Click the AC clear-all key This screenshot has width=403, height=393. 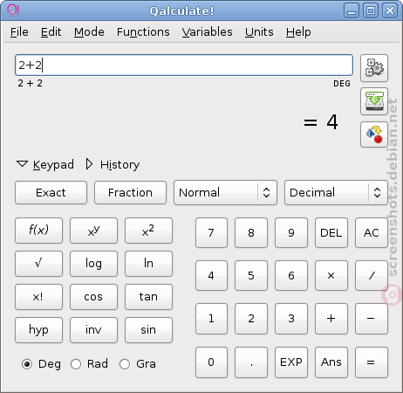coord(372,232)
